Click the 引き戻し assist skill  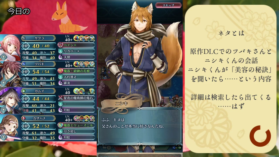76,131
